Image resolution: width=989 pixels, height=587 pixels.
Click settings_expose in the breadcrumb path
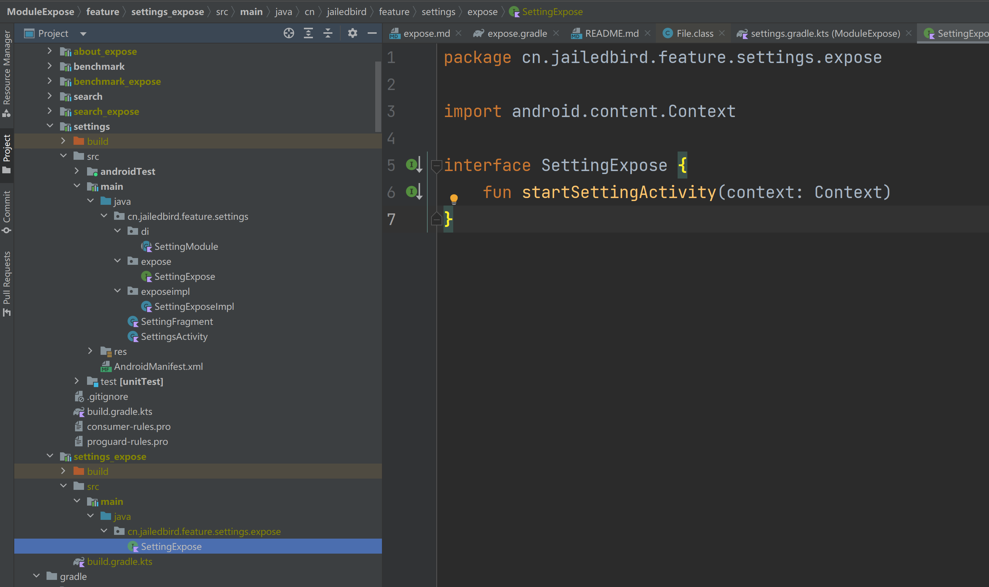click(x=167, y=12)
